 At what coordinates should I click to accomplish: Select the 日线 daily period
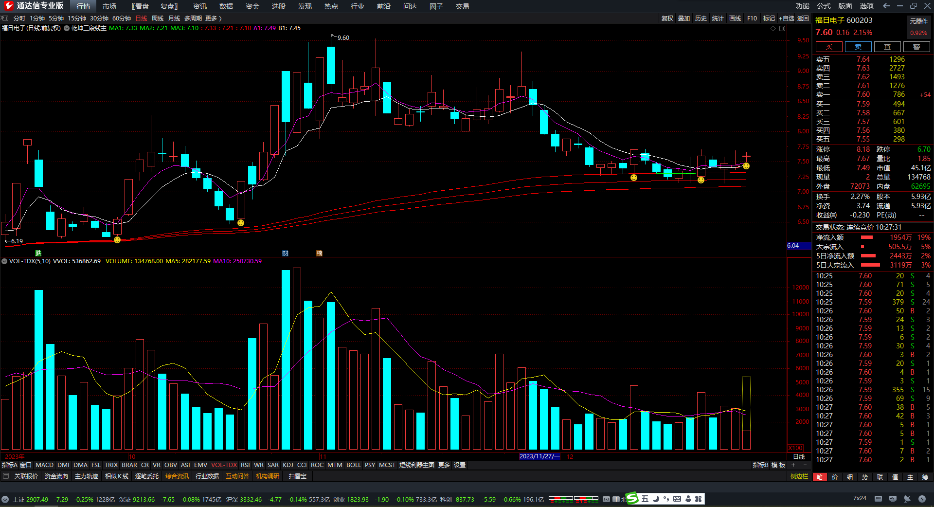[141, 18]
